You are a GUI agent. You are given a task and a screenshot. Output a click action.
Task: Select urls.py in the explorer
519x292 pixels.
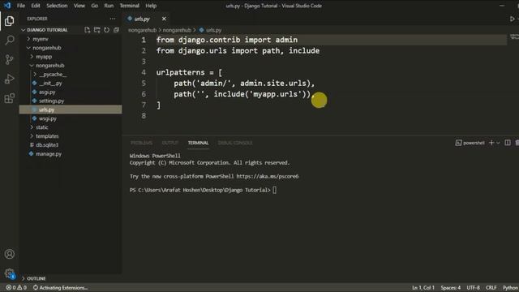coord(71,109)
